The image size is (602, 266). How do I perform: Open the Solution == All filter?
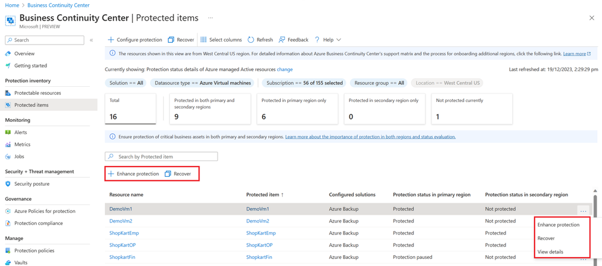click(125, 83)
